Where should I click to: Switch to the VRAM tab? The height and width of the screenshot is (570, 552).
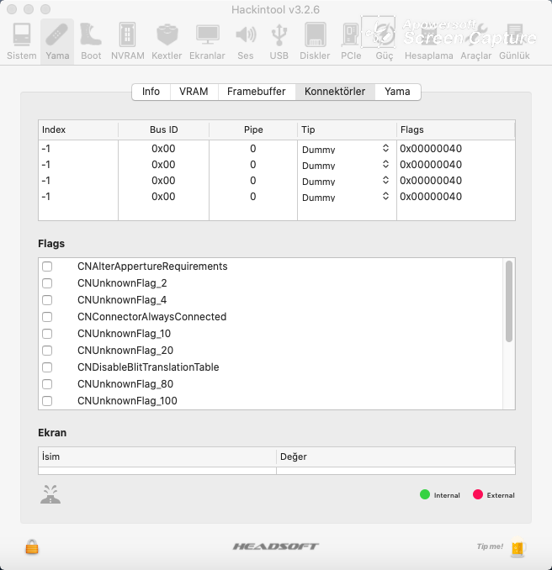tap(194, 92)
